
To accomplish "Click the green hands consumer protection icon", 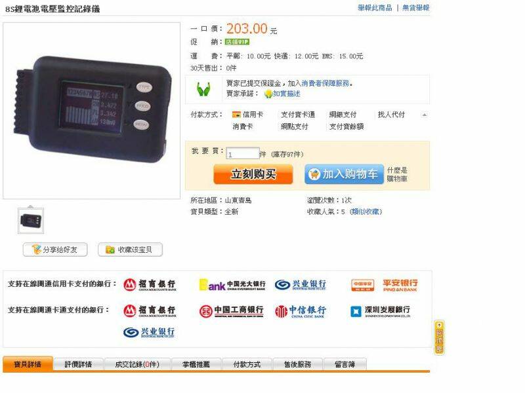I will [x=203, y=89].
